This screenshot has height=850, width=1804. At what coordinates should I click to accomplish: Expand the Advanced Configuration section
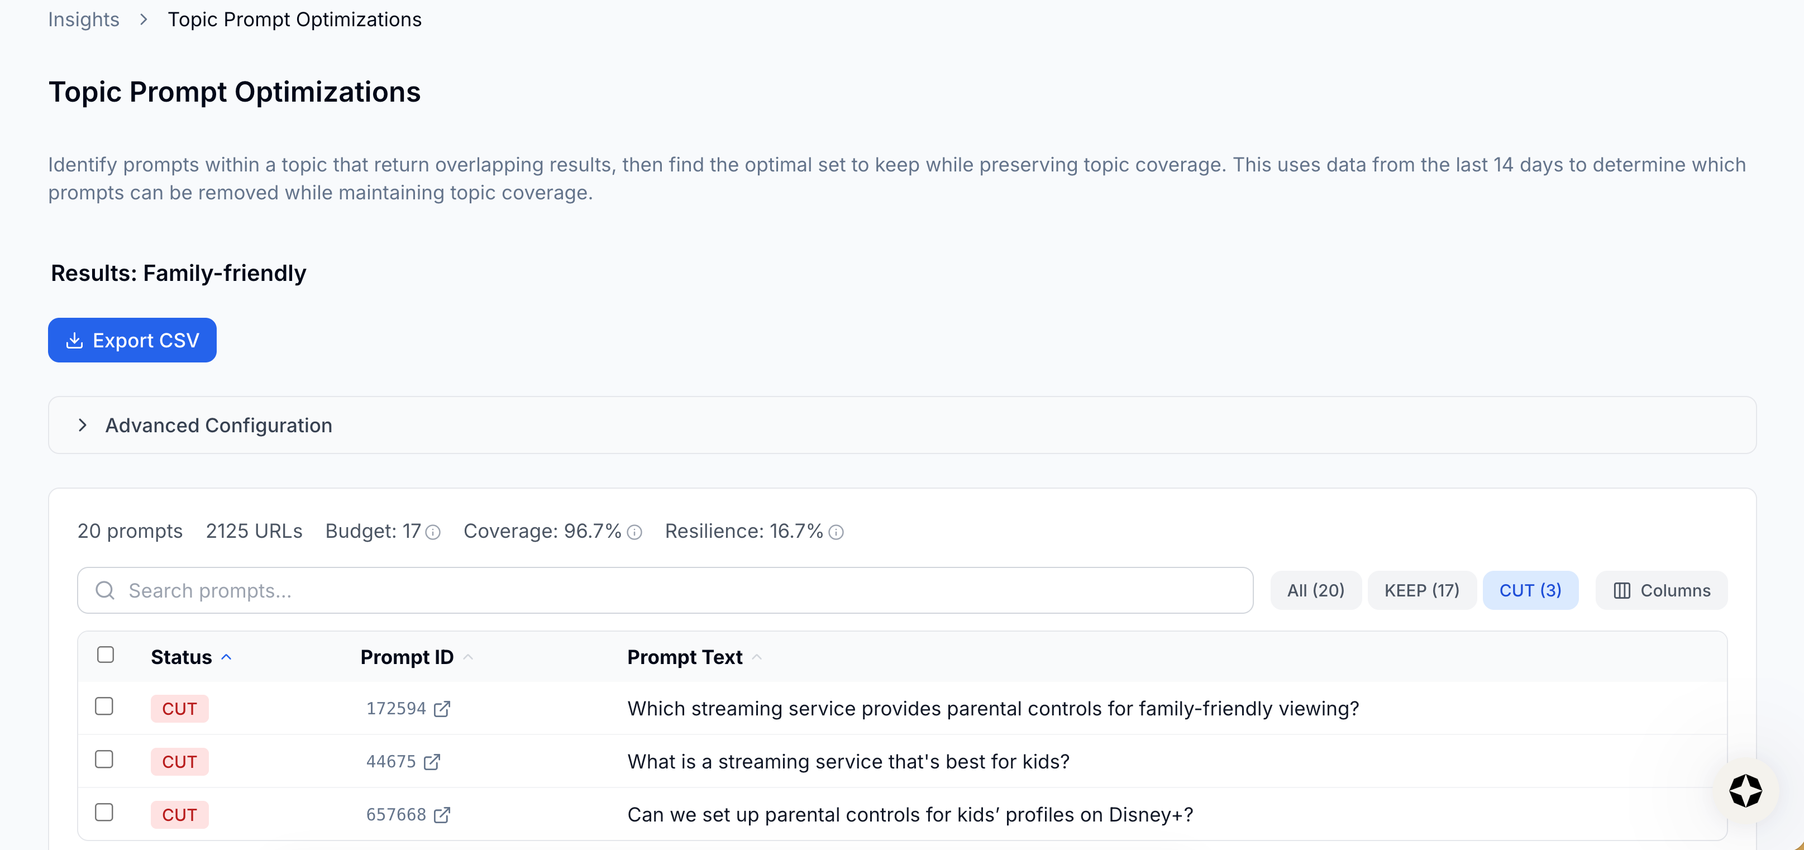coord(218,425)
